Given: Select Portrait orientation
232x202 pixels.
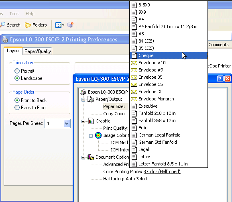Looking at the screenshot, I should coord(17,71).
